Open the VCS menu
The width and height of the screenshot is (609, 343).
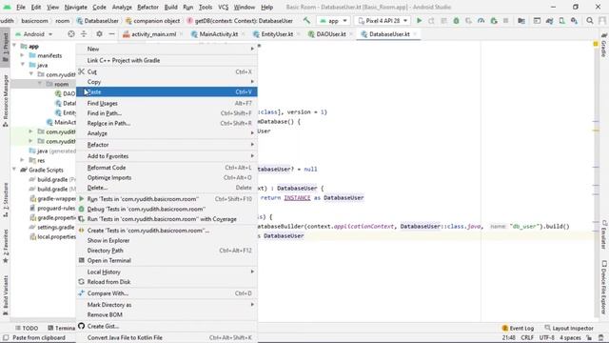(x=223, y=7)
